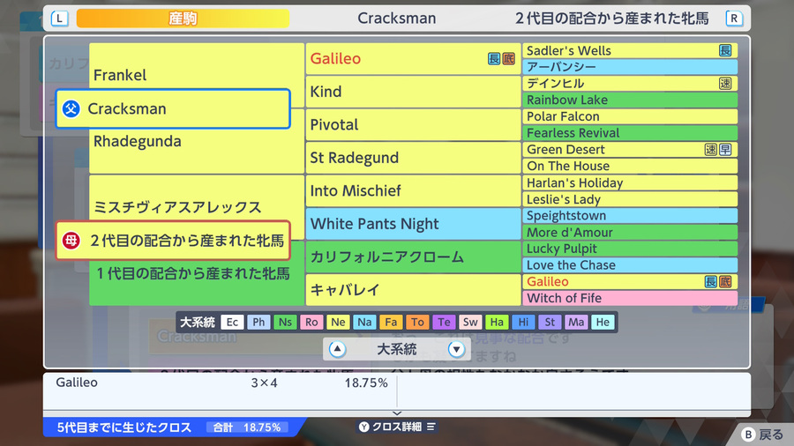
Task: Click the Pivotal pedigree cell
Action: (413, 125)
